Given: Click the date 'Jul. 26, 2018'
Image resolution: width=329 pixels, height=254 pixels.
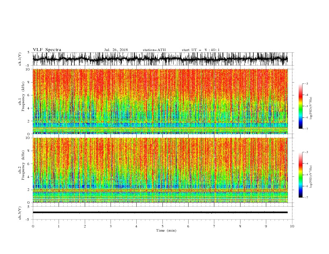Looking at the screenshot, I should 116,50.
